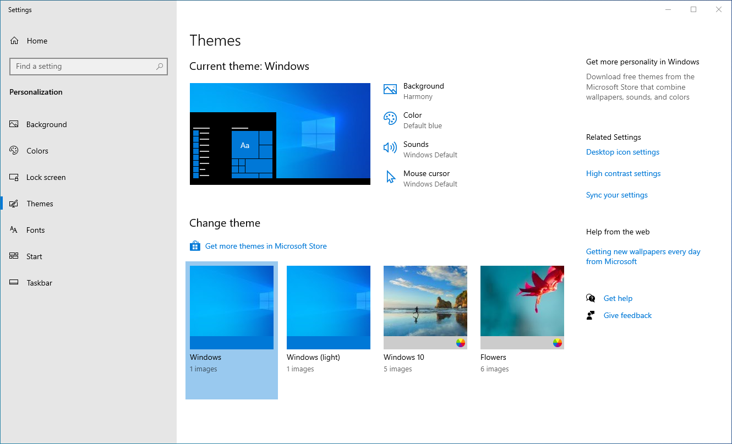Click the Taskbar icon in sidebar
This screenshot has width=732, height=444.
14,283
